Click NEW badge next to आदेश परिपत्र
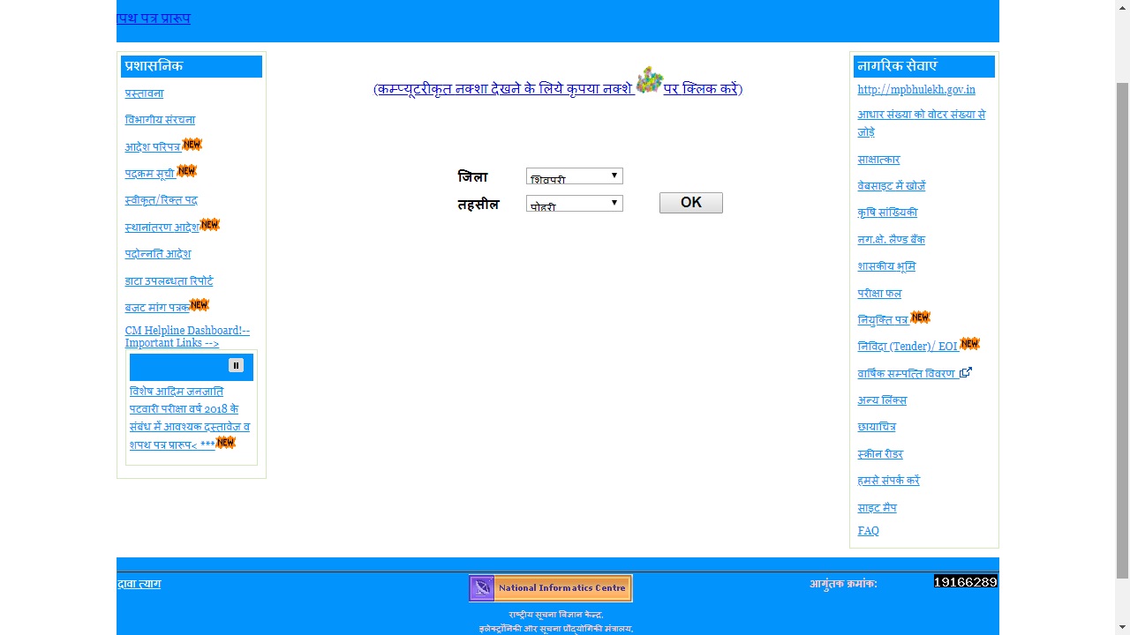The height and width of the screenshot is (635, 1130). [x=192, y=145]
